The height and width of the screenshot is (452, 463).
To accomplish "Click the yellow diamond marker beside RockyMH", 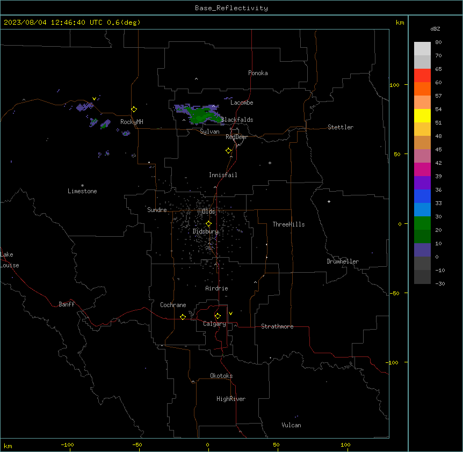I will click(x=134, y=110).
